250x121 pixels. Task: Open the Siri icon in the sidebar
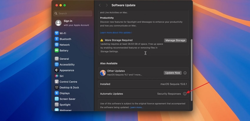[x=56, y=76]
